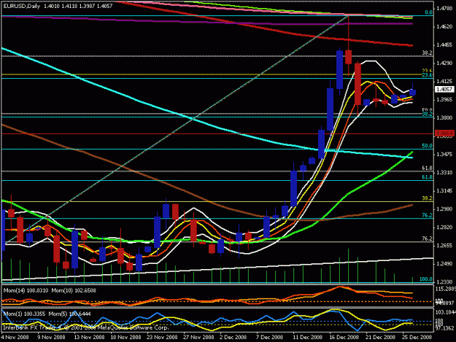Click the 25 Dec 2008 date label
The width and height of the screenshot is (456, 342).
[417, 337]
